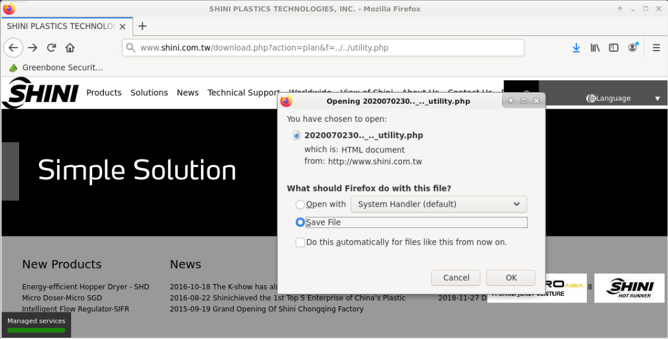Open the 2016-08-22 Top 5 Enterprise news
668x339 pixels.
[288, 298]
